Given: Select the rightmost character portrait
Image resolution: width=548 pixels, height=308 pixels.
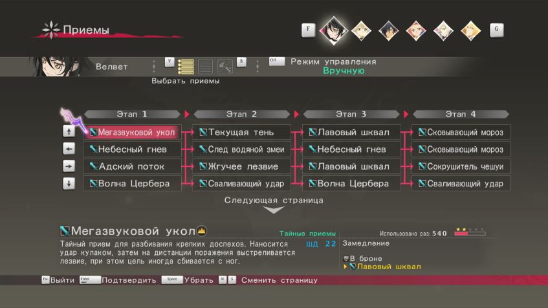Looking at the screenshot, I should pos(470,29).
